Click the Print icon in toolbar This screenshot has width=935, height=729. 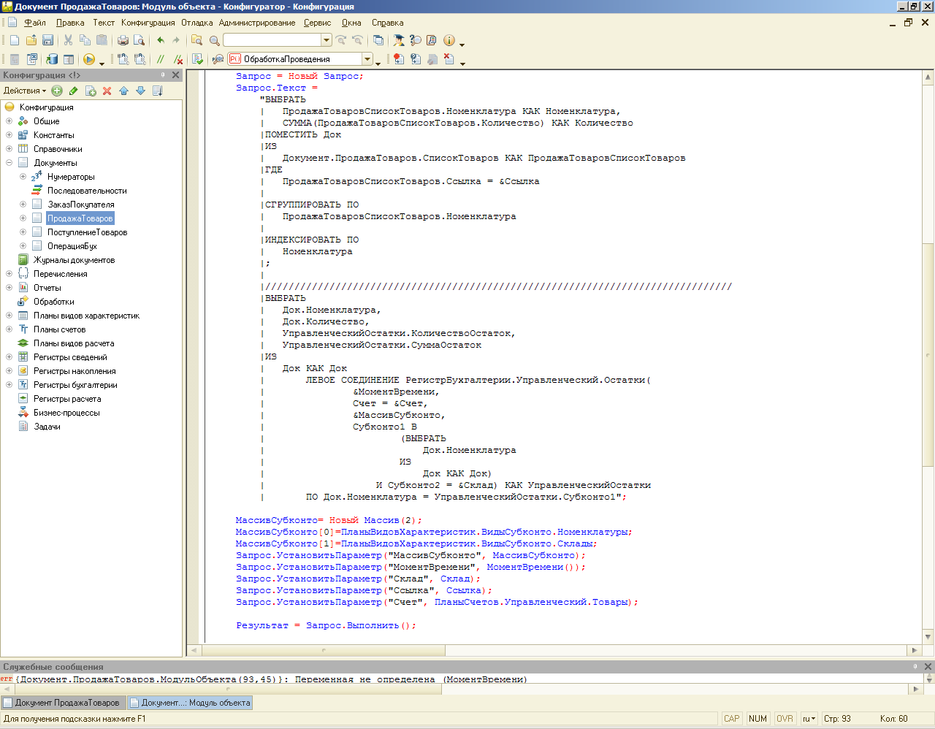[x=123, y=41]
